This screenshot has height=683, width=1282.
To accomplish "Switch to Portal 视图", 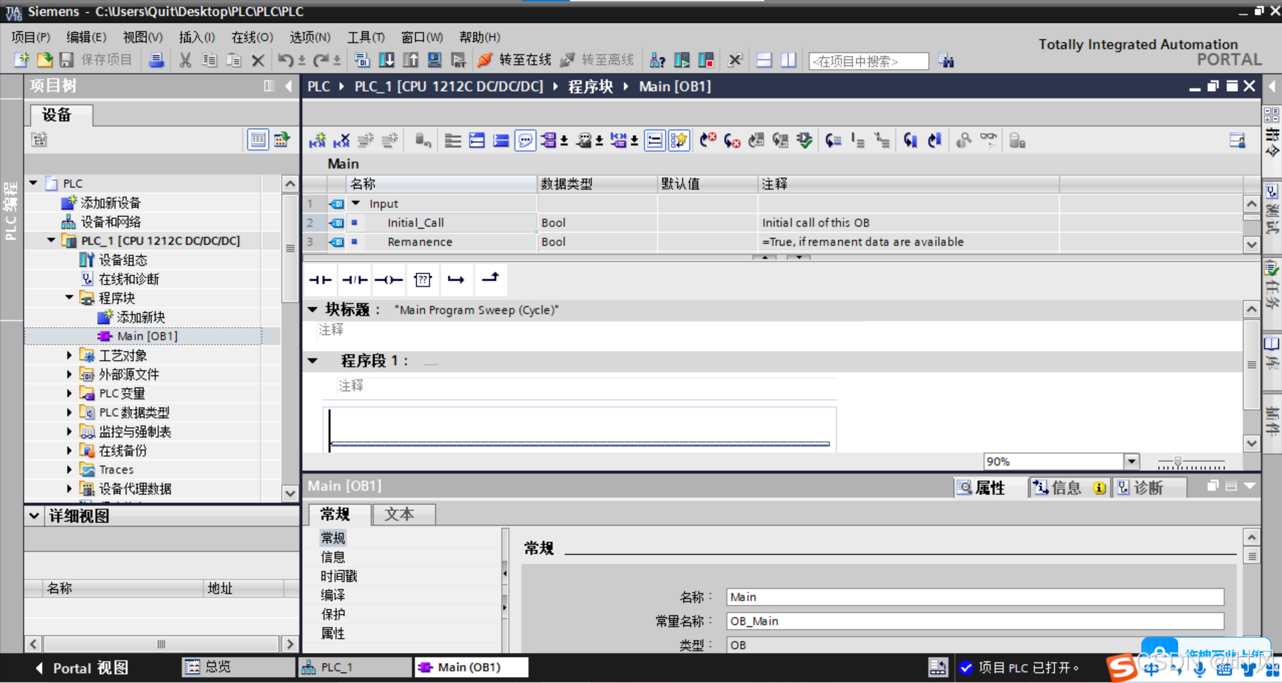I will coord(82,668).
